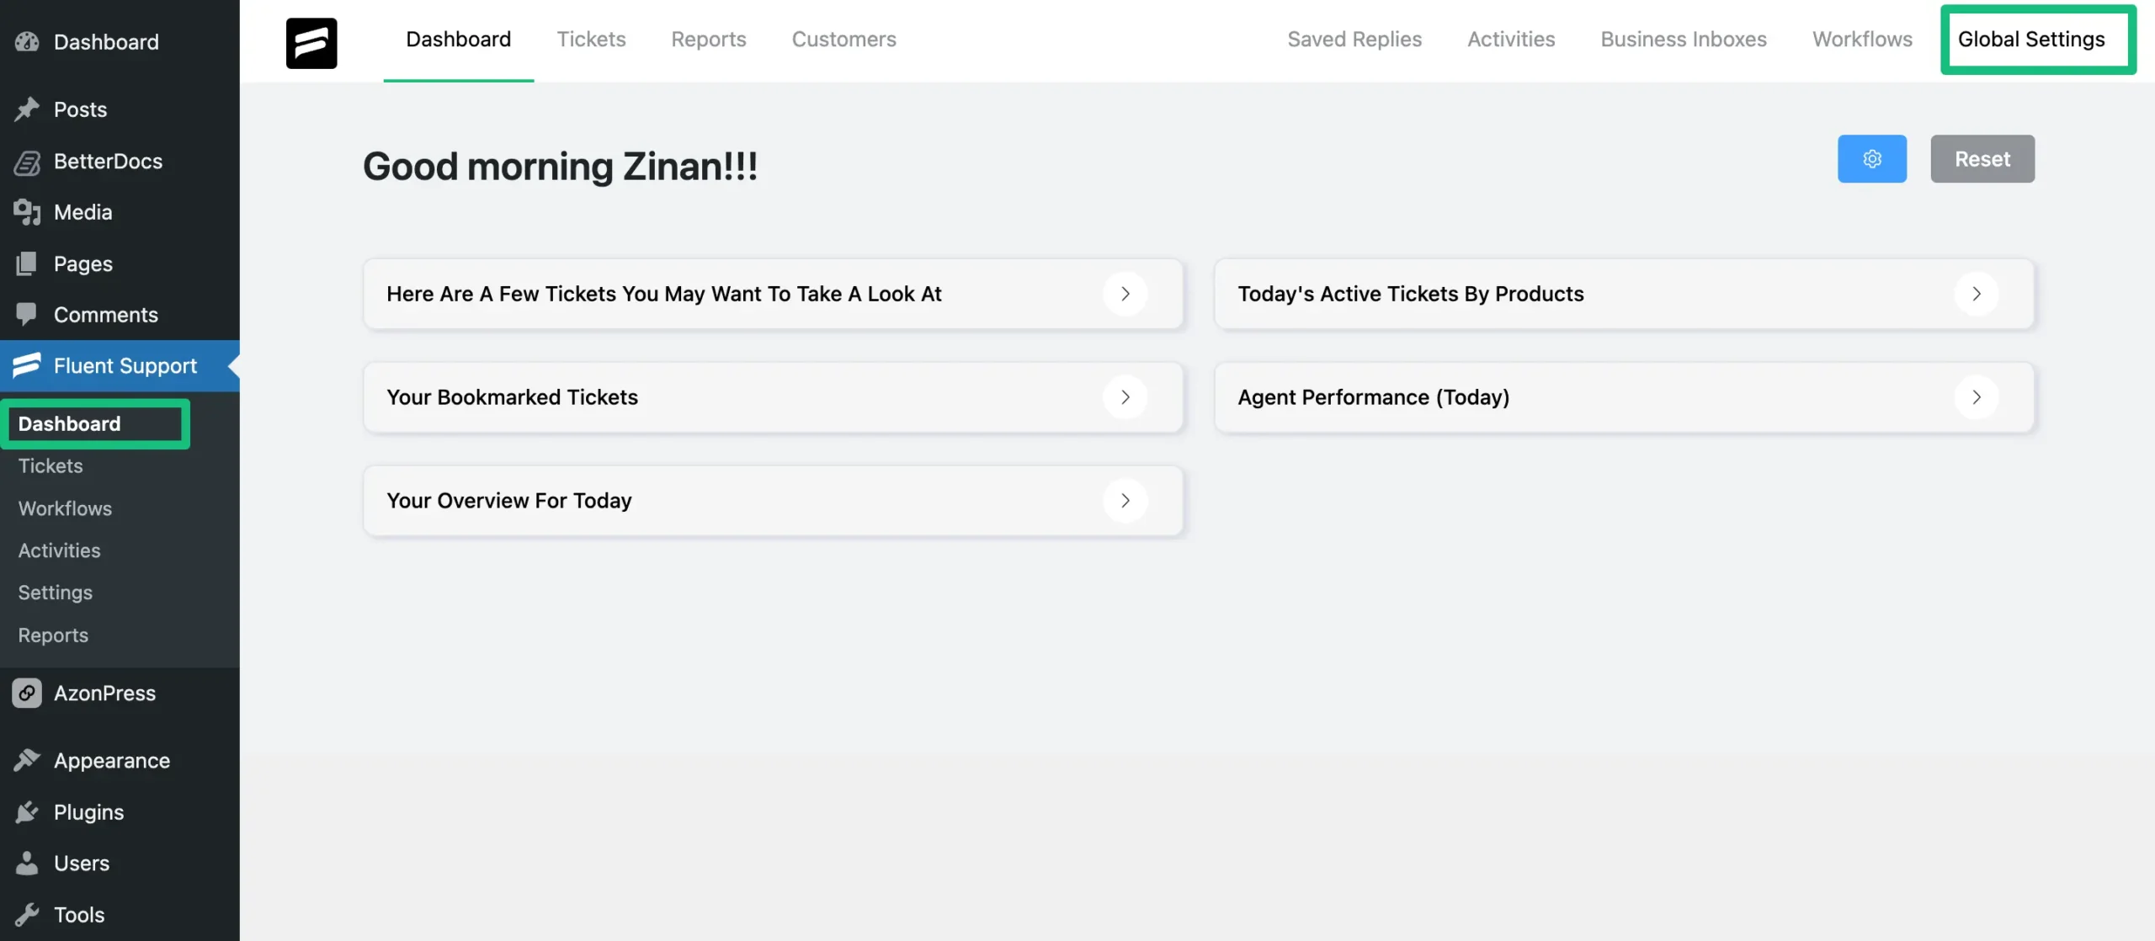Screen dimensions: 2155x941
Task: Click the WordPress Dashboard gauge icon
Action: [x=27, y=42]
